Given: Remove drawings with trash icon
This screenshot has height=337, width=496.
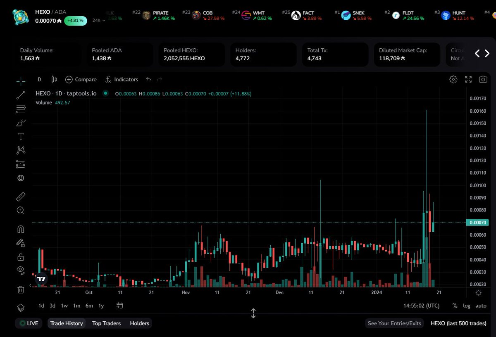Looking at the screenshot, I should coord(21,290).
